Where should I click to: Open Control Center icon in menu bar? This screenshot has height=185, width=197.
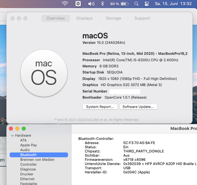(x=147, y=4)
